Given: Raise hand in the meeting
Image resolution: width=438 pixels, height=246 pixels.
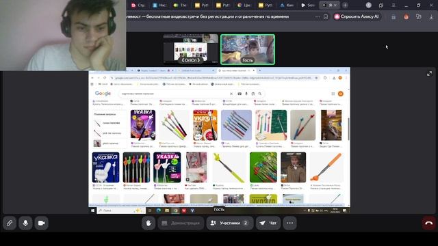Looking at the screenshot, I should (149, 223).
